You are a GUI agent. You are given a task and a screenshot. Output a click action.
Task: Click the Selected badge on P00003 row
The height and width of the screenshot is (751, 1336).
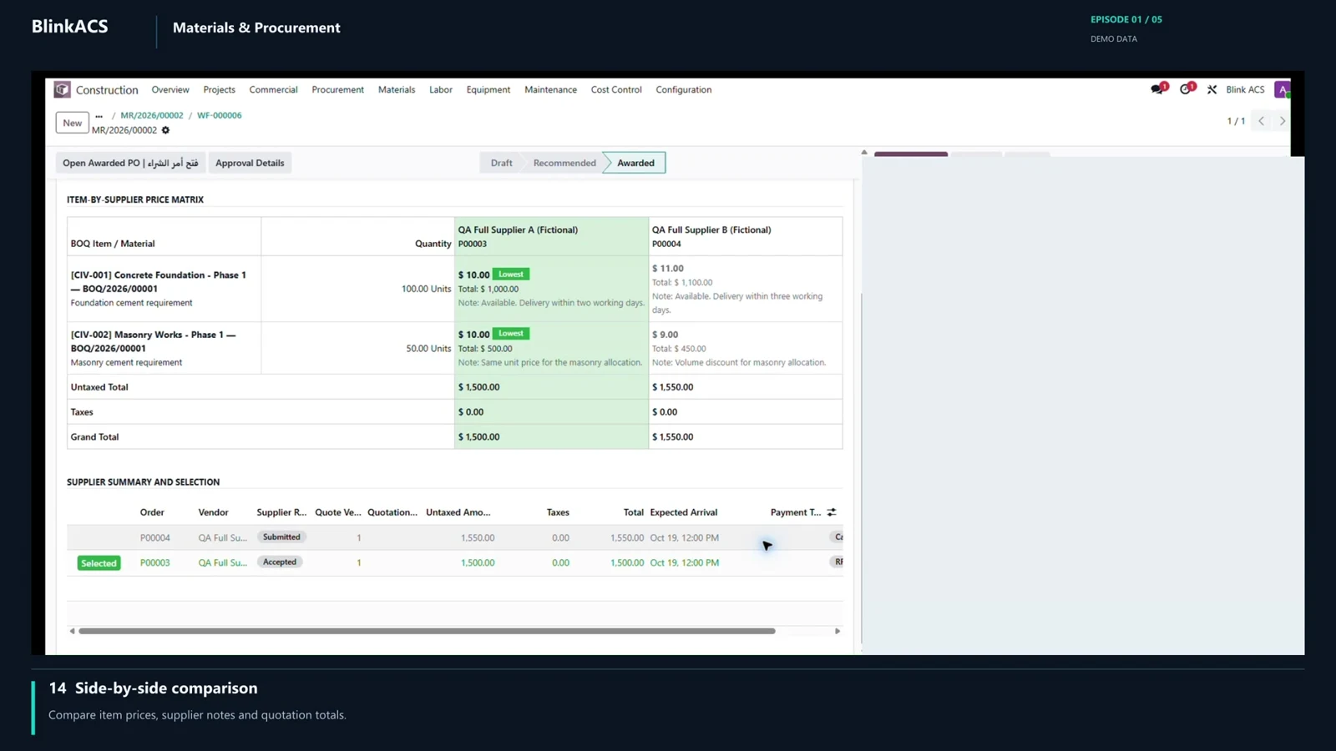coord(99,563)
